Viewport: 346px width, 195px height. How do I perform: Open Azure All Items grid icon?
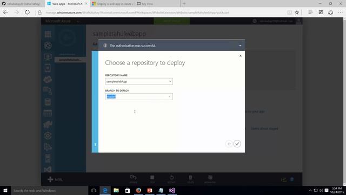pos(48,34)
